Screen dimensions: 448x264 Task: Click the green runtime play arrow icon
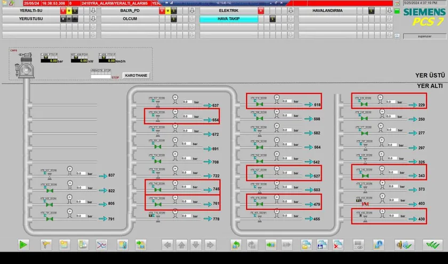pos(23,245)
